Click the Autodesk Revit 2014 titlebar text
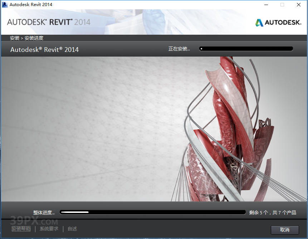Screen dimensions: 308x239 pos(31,5)
